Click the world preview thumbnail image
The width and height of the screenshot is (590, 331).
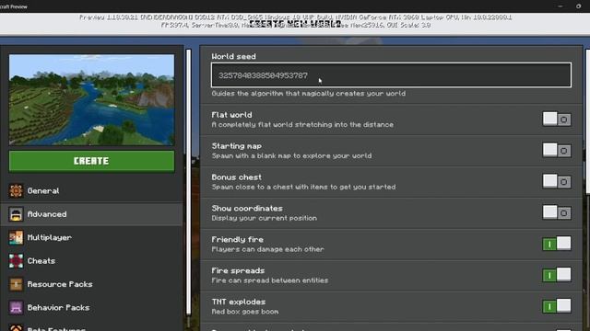pos(91,100)
